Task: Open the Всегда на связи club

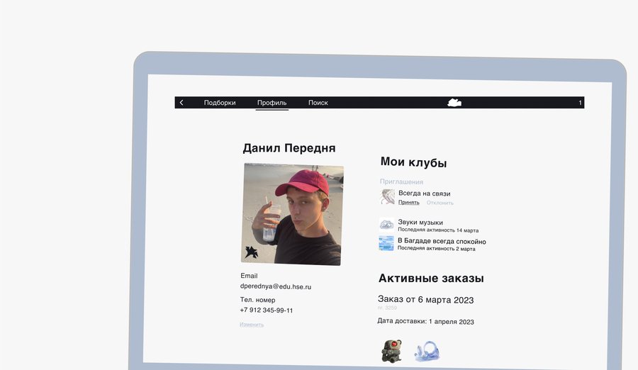Action: [425, 194]
